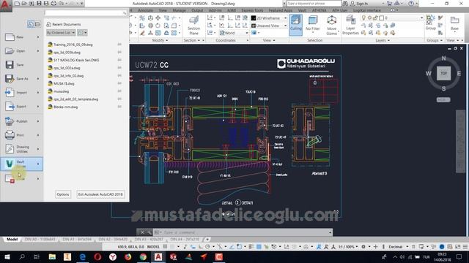This screenshot has height=263, width=469.
Task: Open Blocke-mm.dwg from recent documents
Action: 65,107
